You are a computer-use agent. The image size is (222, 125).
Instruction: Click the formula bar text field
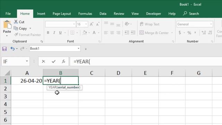[x=146, y=61]
